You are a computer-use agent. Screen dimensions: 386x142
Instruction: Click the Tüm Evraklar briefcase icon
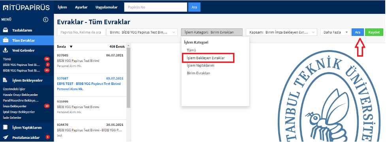[6, 40]
